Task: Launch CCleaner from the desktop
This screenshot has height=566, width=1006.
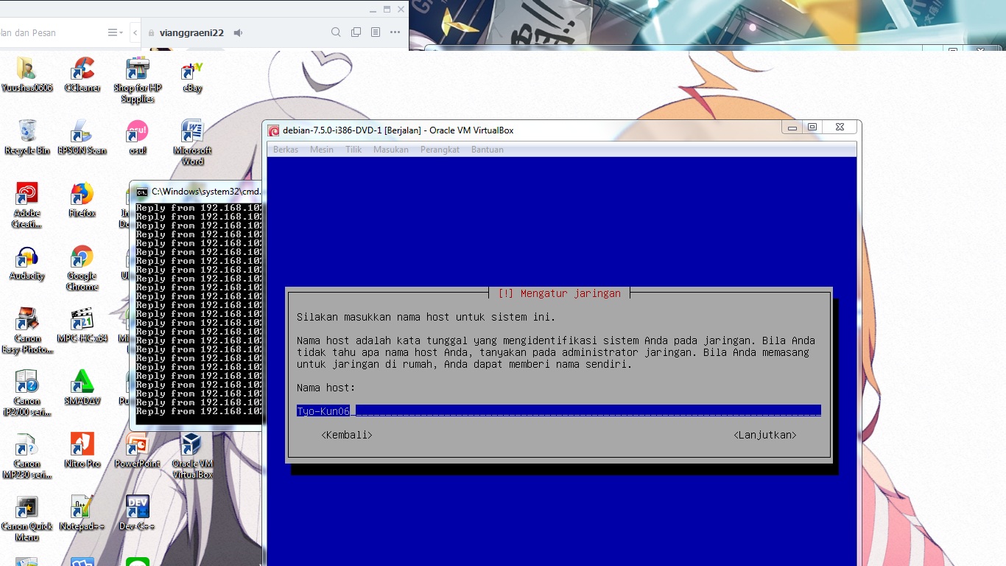Action: click(82, 75)
